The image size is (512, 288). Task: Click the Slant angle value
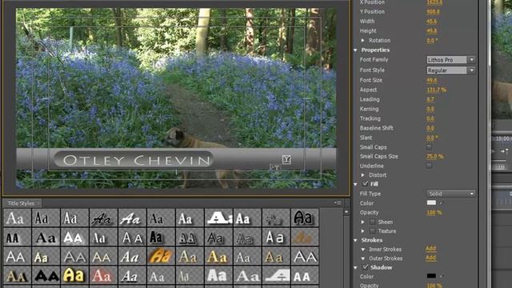pos(432,138)
